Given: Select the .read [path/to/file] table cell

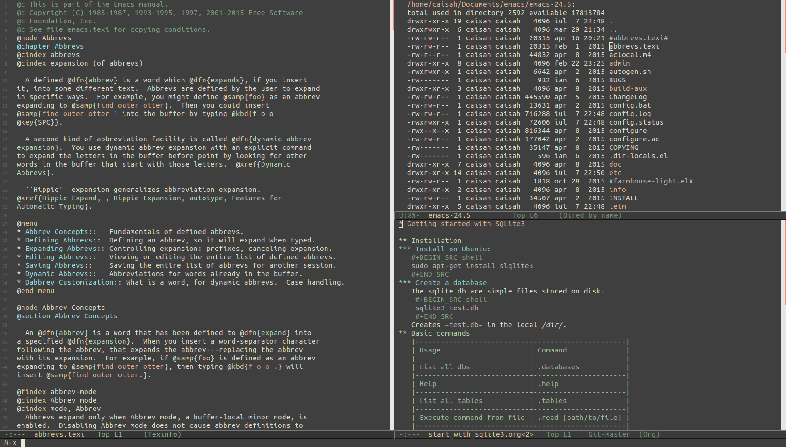Looking at the screenshot, I should (579, 418).
